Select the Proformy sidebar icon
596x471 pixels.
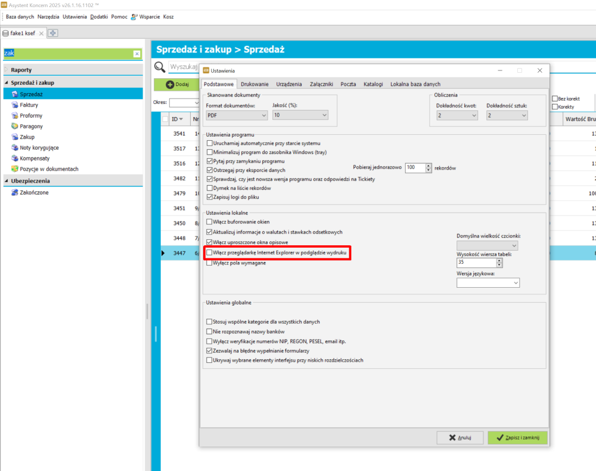(15, 116)
